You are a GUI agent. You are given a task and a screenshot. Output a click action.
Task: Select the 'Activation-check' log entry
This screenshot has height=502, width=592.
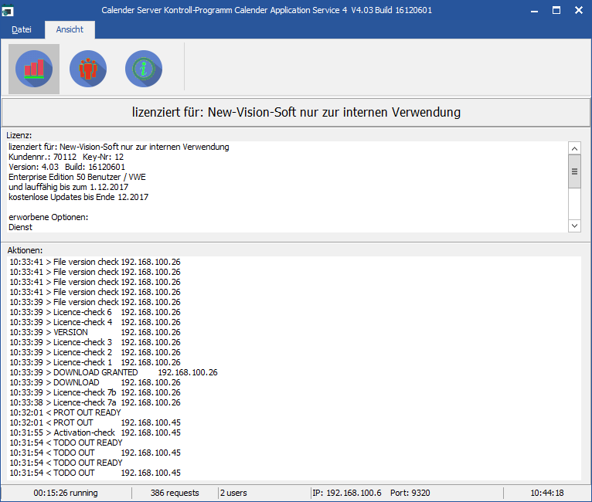pyautogui.click(x=95, y=432)
